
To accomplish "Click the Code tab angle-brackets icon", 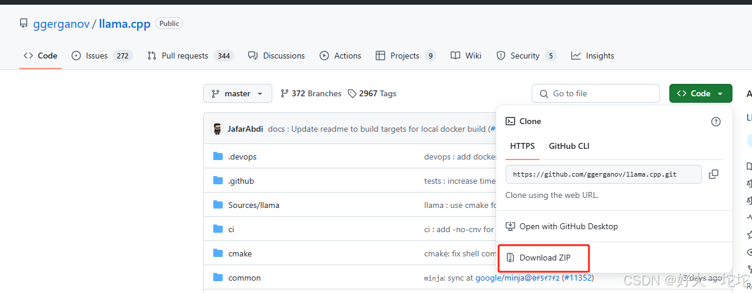I will tap(28, 56).
